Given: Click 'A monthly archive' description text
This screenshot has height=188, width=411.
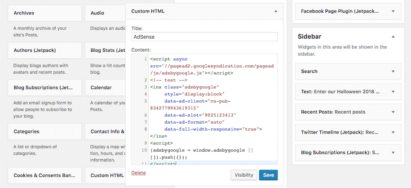Looking at the screenshot, I should [40, 31].
